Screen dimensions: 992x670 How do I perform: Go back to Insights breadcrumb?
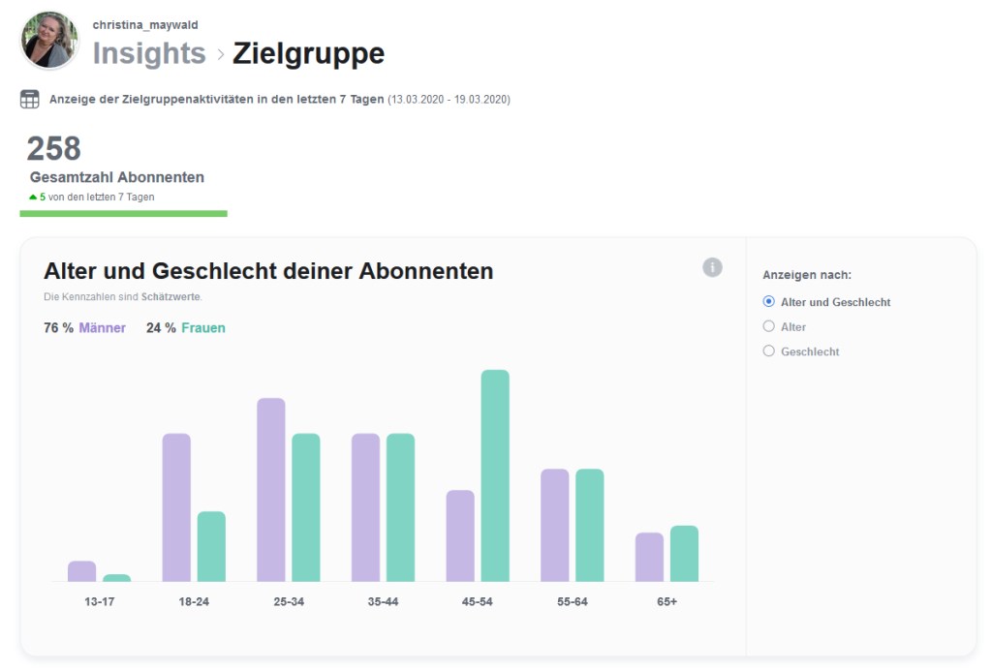pos(149,53)
